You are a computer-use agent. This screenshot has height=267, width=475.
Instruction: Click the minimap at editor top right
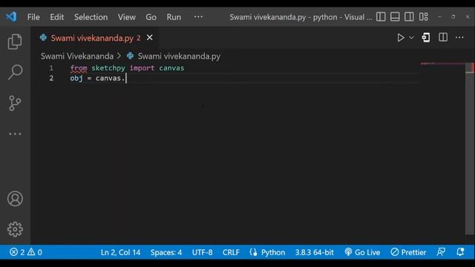click(x=442, y=64)
